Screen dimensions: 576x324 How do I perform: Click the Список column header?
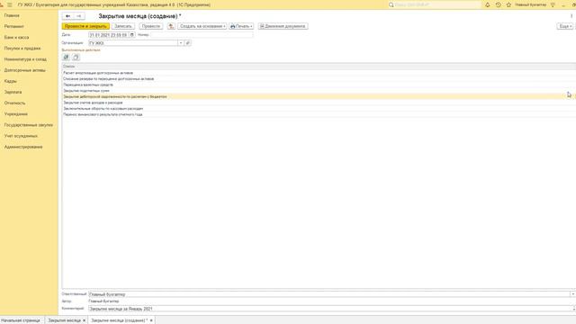(319, 66)
